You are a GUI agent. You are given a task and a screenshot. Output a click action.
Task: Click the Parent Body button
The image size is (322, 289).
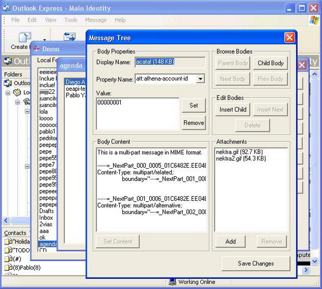pyautogui.click(x=233, y=63)
